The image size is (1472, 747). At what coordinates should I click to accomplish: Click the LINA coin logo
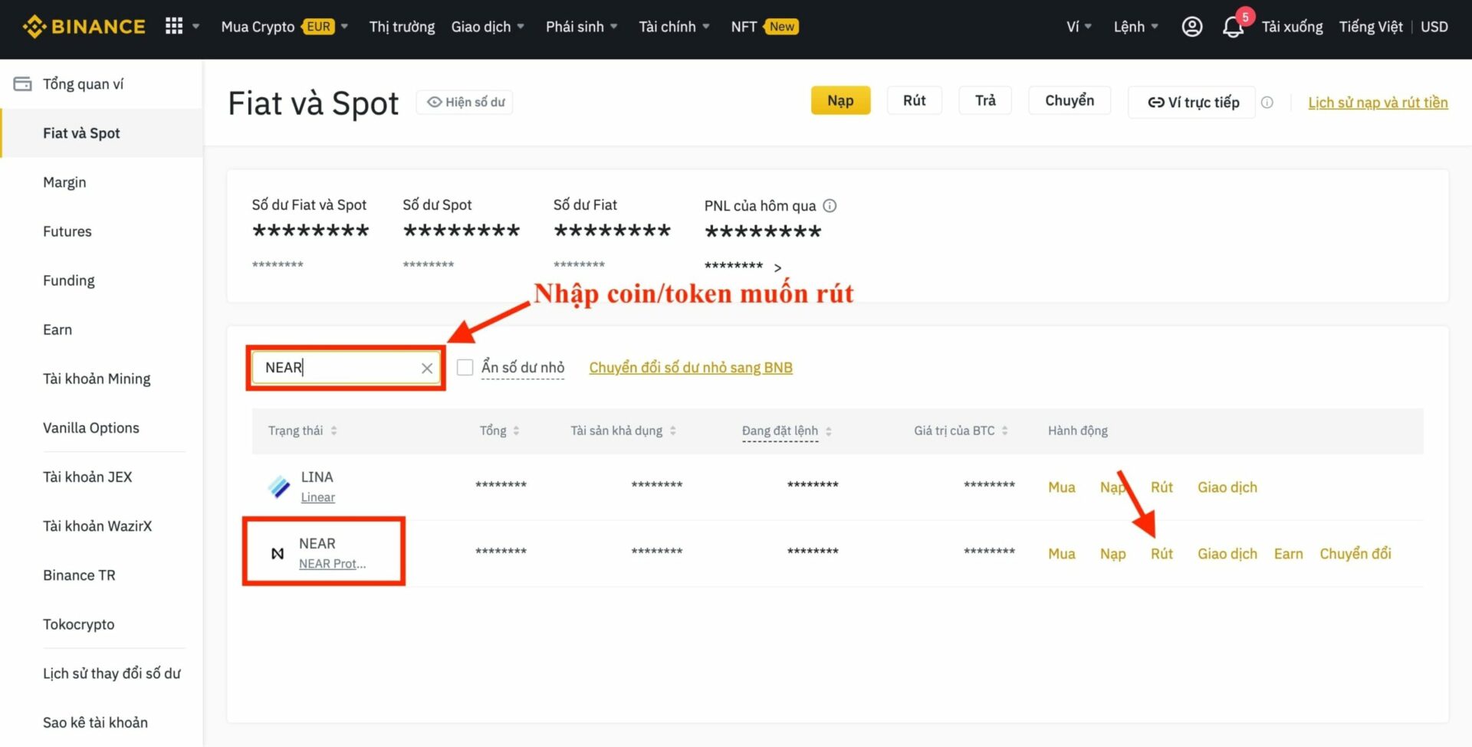279,487
